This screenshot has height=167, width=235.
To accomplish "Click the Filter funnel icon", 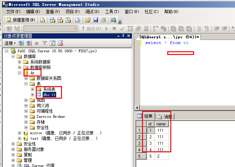I will point(45,43).
